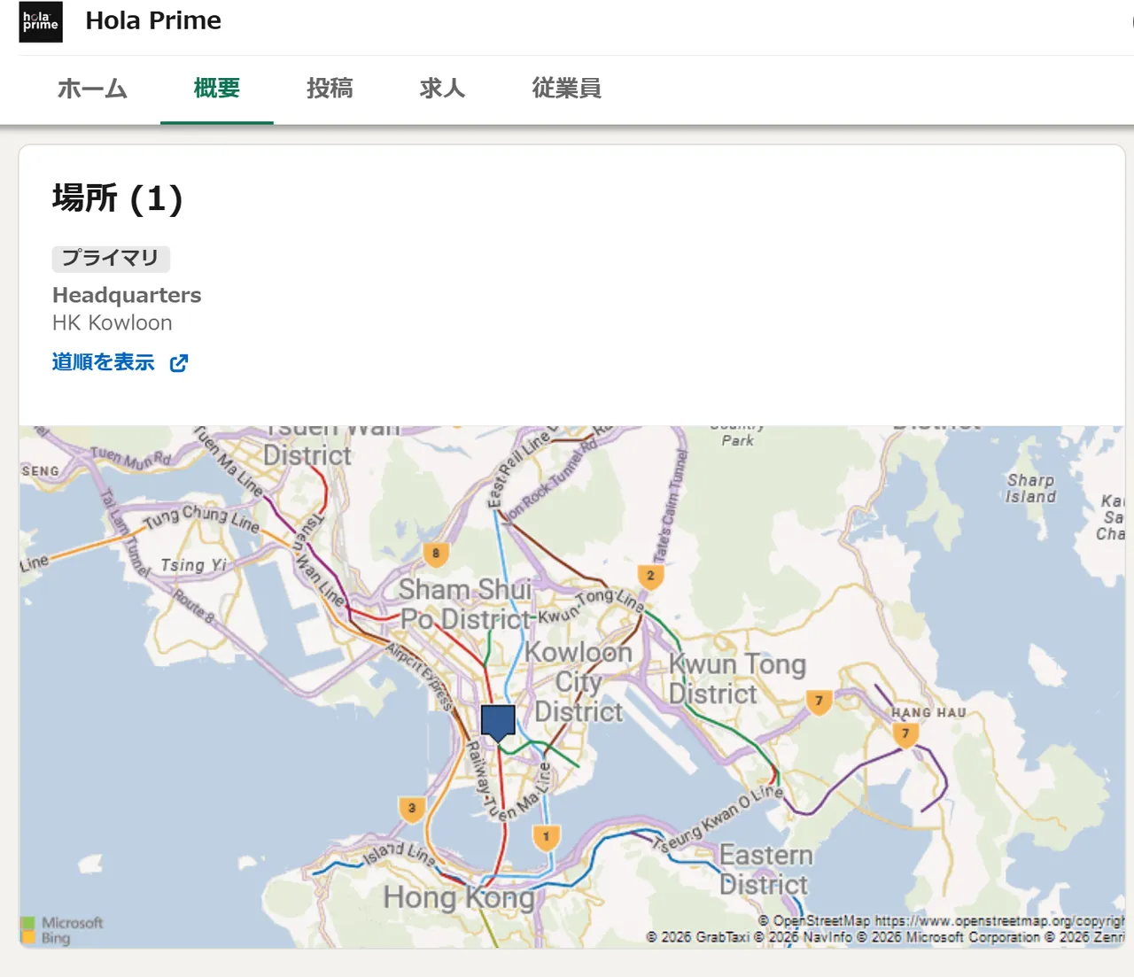Click the route 7 shield near Kwun Tong District
The height and width of the screenshot is (977, 1134).
[x=819, y=702]
